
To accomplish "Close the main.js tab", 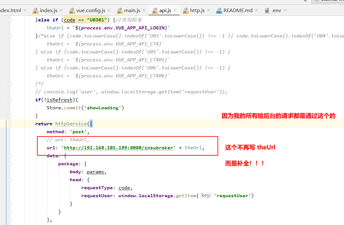I will coord(144,10).
